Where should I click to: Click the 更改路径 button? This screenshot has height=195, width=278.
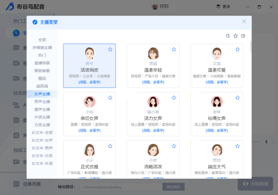173,187
